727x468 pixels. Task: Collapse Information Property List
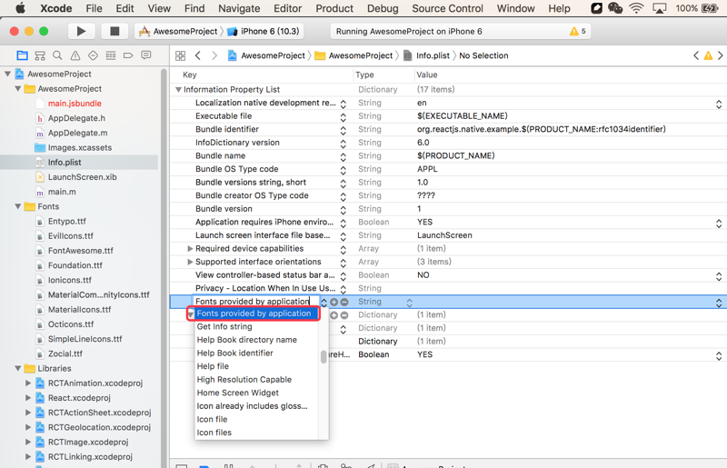point(178,90)
